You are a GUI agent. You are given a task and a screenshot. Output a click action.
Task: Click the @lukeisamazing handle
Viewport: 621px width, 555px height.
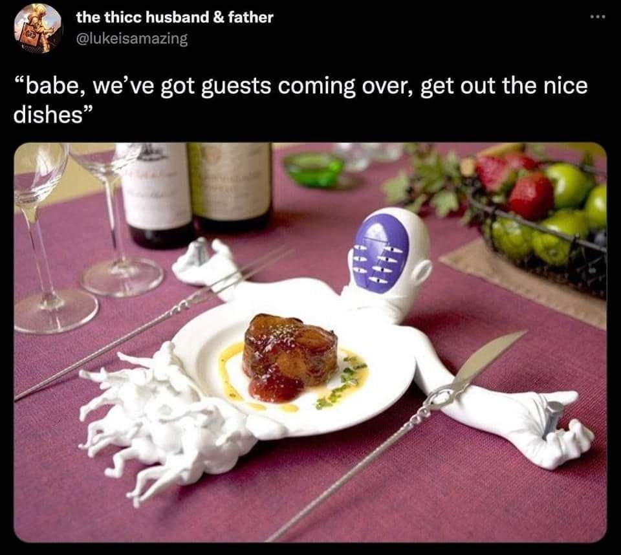(x=132, y=39)
